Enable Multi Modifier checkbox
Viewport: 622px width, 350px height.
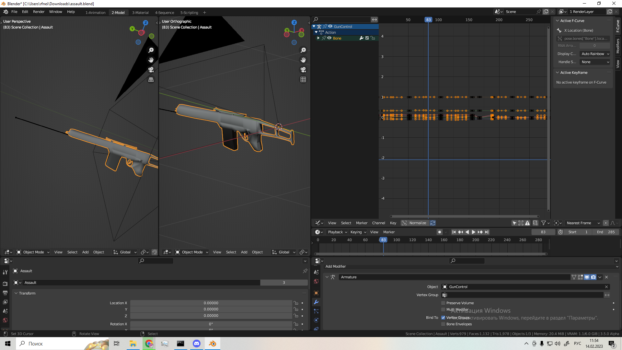443,309
